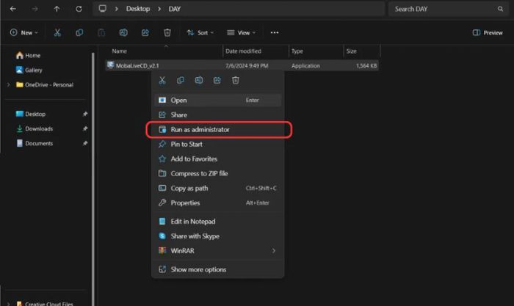The height and width of the screenshot is (306, 514).
Task: Select Share with Skype
Action: click(217, 236)
